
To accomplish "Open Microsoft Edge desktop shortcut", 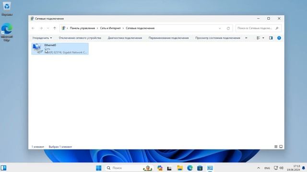I will click(x=7, y=32).
